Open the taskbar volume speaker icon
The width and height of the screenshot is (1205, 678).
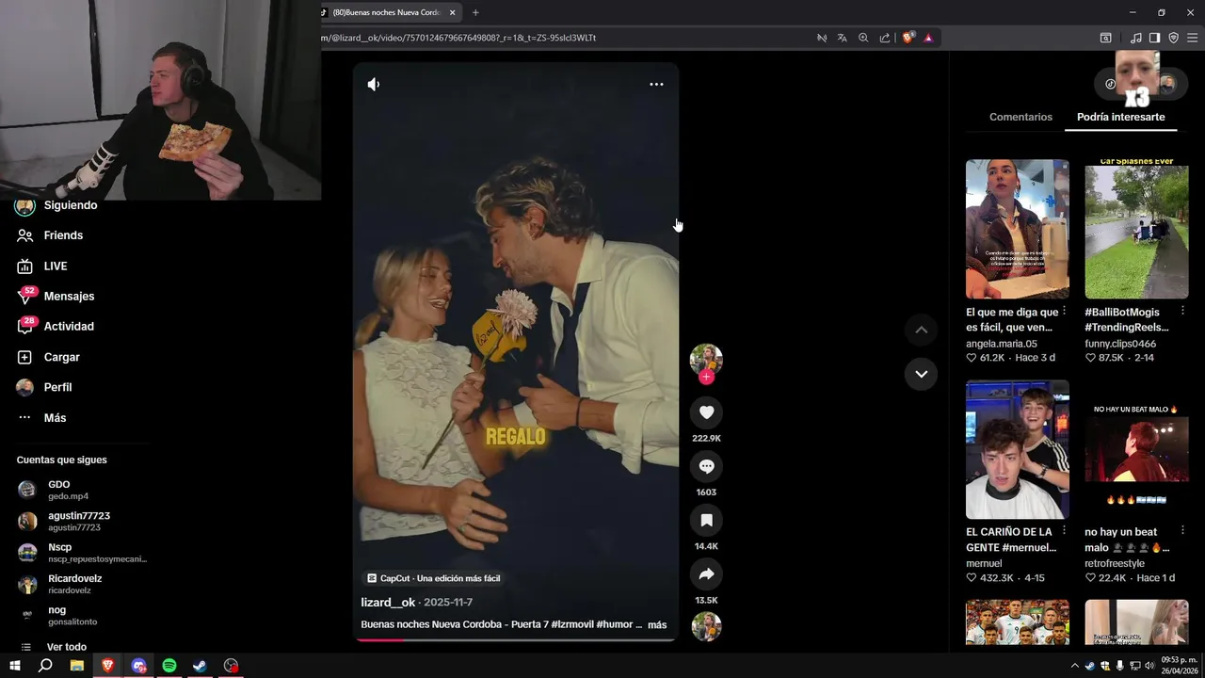[x=1149, y=666]
